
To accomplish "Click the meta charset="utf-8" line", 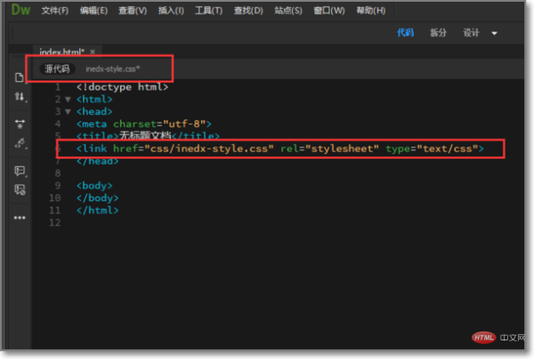I will point(143,124).
